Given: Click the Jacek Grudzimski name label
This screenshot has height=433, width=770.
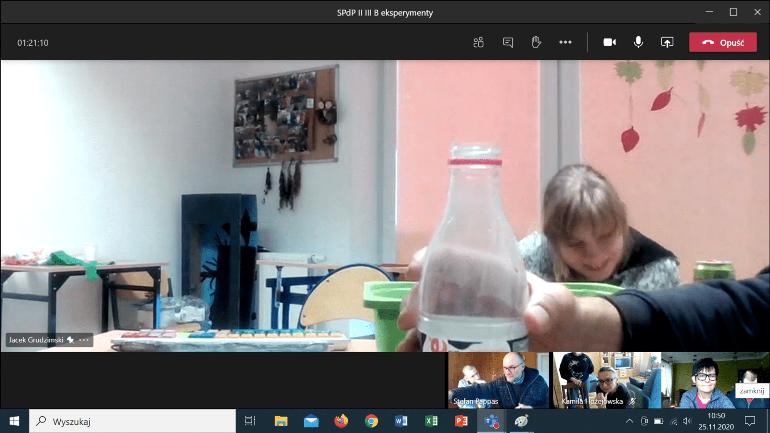Looking at the screenshot, I should point(36,340).
